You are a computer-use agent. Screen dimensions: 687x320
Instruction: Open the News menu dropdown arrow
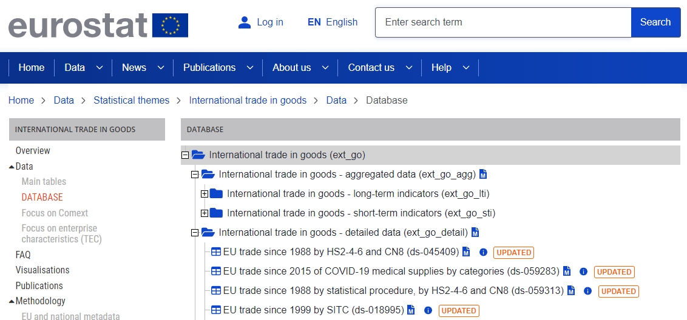pyautogui.click(x=161, y=68)
